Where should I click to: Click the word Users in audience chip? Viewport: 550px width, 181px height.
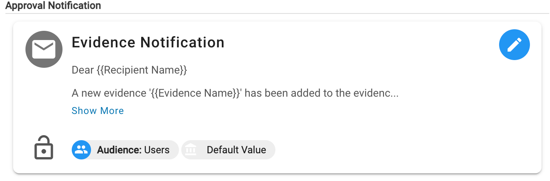(157, 150)
